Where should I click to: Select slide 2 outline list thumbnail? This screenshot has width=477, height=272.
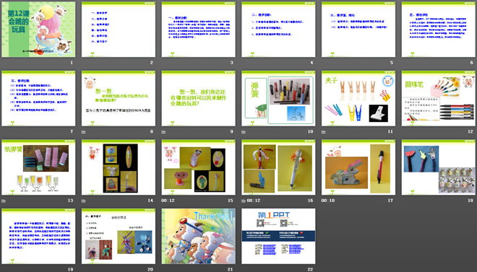pos(119,30)
